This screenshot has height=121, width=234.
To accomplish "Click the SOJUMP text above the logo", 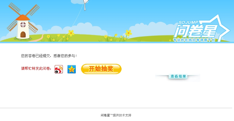I will point(188,22).
